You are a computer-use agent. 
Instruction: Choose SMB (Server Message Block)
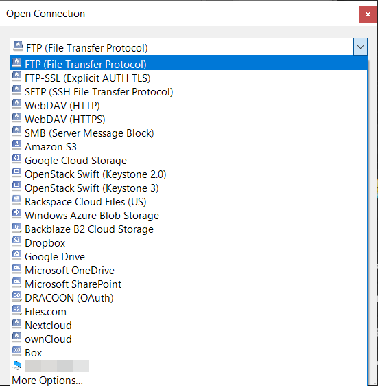(189, 133)
